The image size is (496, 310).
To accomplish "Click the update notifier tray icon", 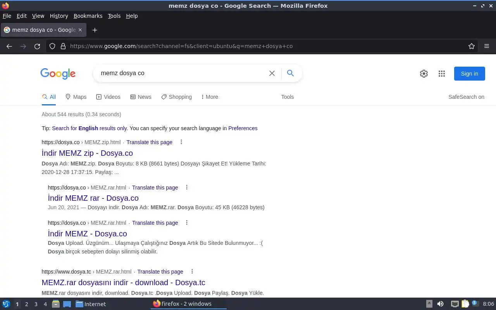I will coord(475,304).
